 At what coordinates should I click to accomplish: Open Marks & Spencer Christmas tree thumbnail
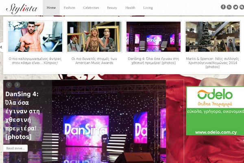[213, 37]
